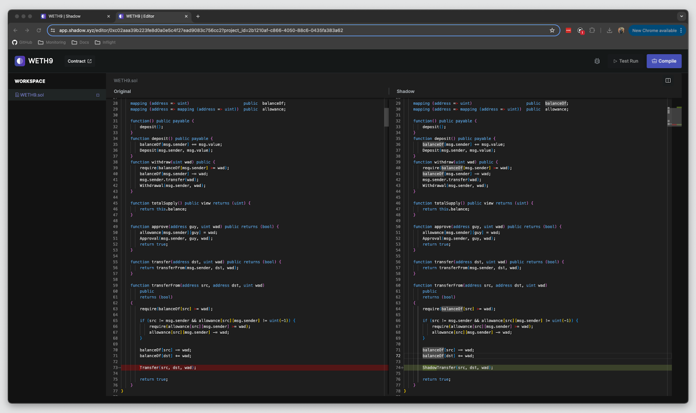Click function deposit line in Shadow pane
The height and width of the screenshot is (413, 696).
(454, 138)
